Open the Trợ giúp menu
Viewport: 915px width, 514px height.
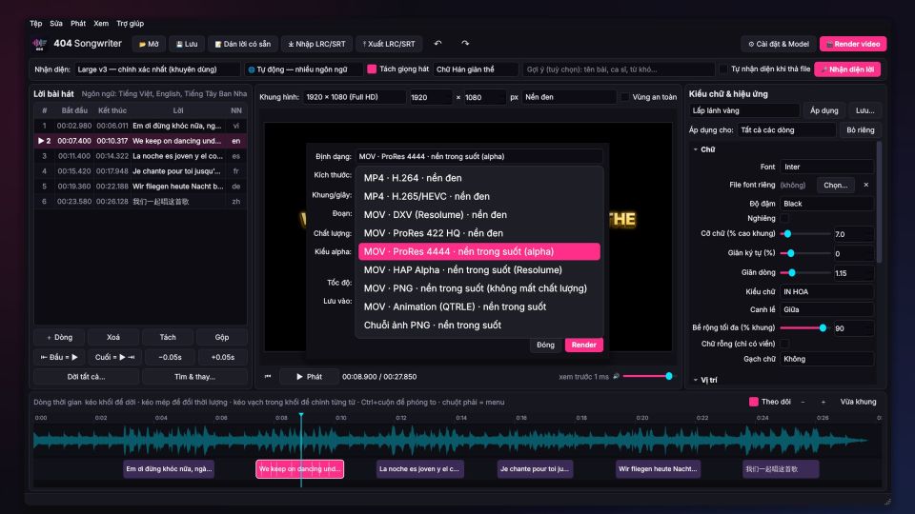pyautogui.click(x=131, y=23)
